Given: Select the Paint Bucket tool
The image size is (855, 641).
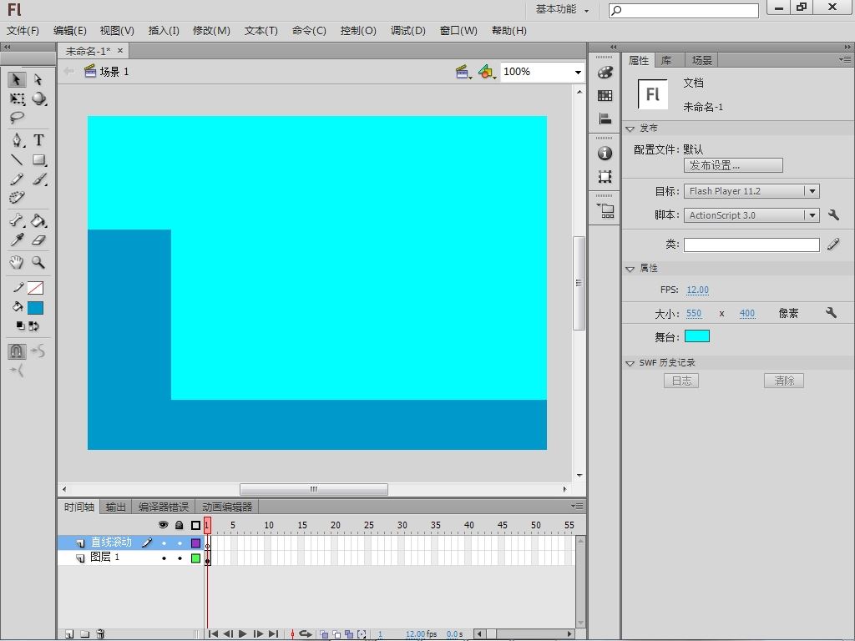Looking at the screenshot, I should point(38,220).
